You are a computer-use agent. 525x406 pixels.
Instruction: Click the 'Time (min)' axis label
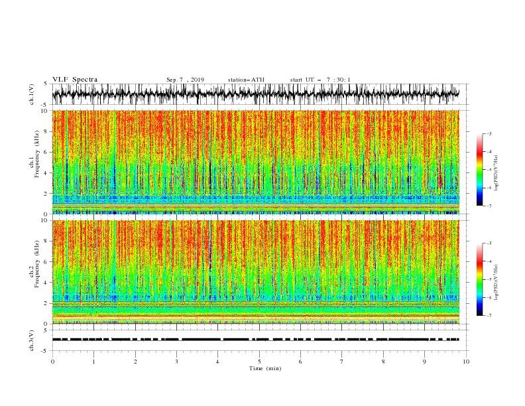(265, 368)
